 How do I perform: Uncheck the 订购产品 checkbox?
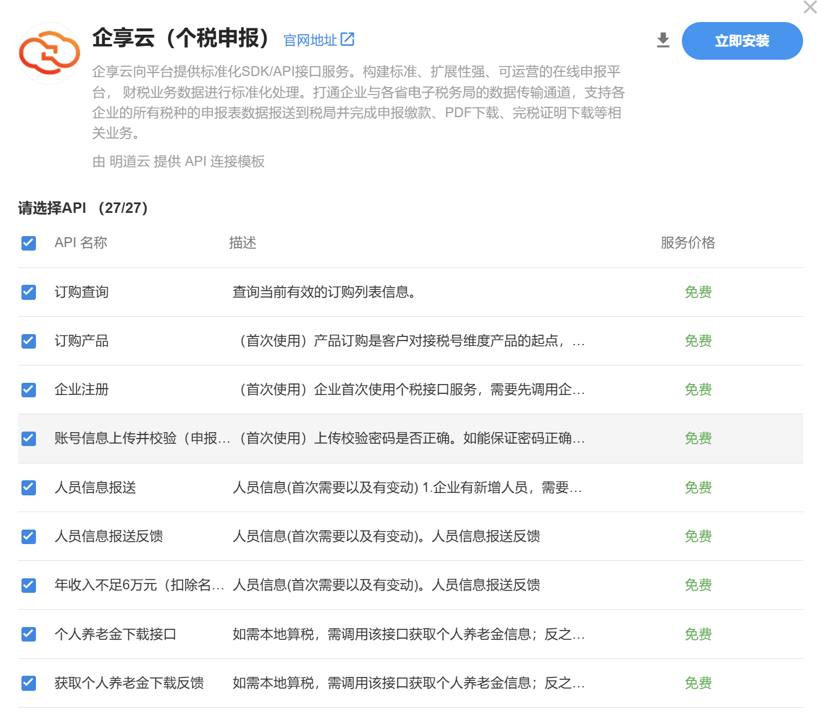coord(28,340)
